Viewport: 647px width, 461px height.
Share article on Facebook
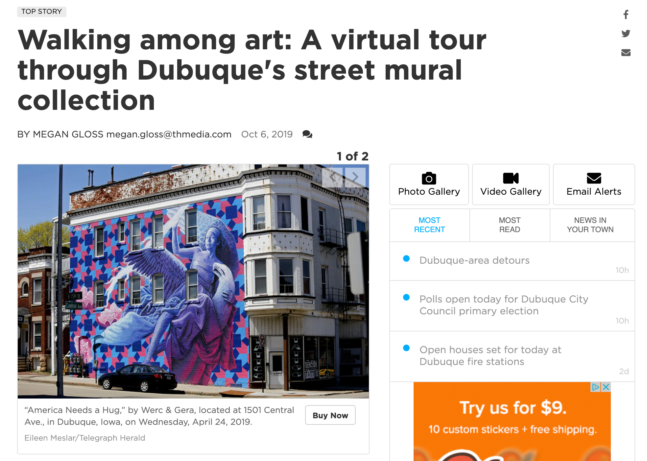[x=626, y=14]
